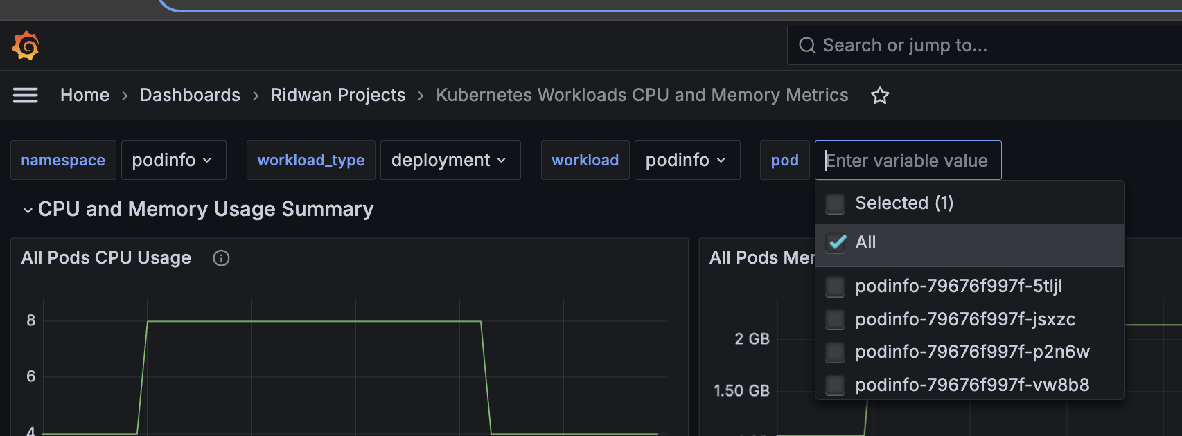Open the workload_type deployment dropdown
Image resolution: width=1182 pixels, height=436 pixels.
[x=450, y=161]
